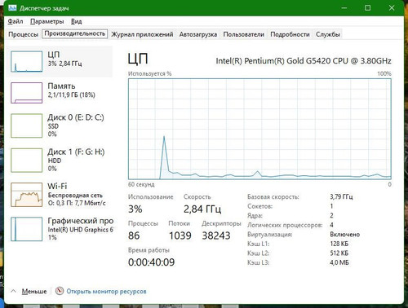Click the Базовая скорость 3,79 ГГц value
Image resolution: width=408 pixels, height=308 pixels.
pyautogui.click(x=341, y=196)
